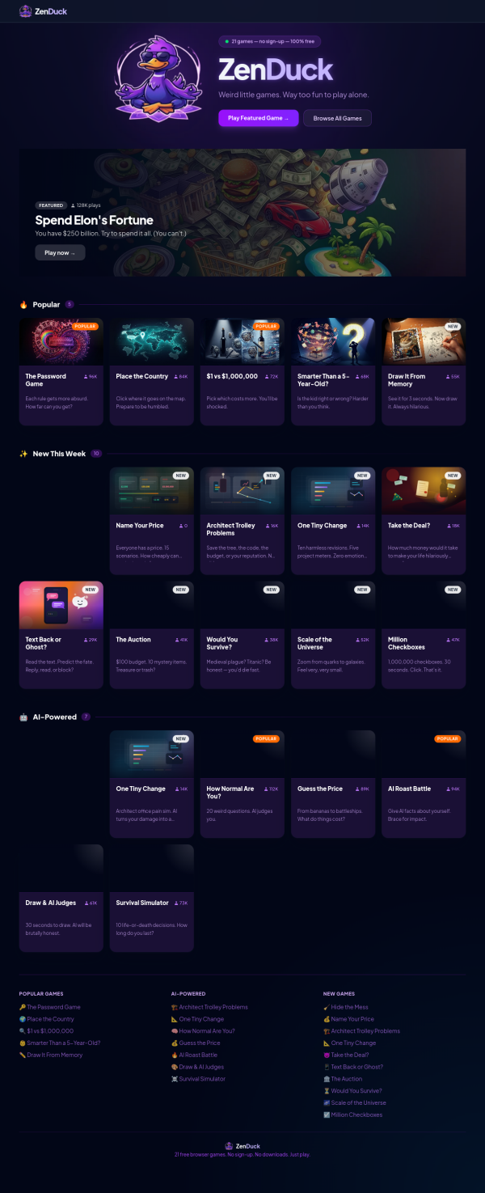485x1193 pixels.
Task: Click the AI-Powered section heading
Action: (x=54, y=717)
